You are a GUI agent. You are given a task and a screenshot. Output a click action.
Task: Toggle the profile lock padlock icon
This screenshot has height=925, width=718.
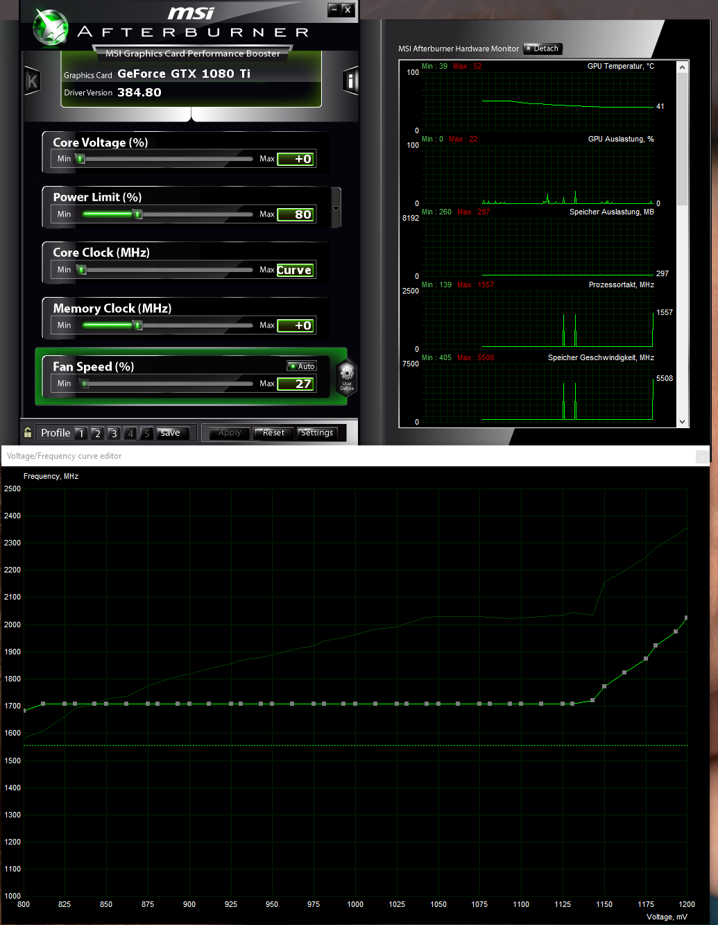click(28, 432)
